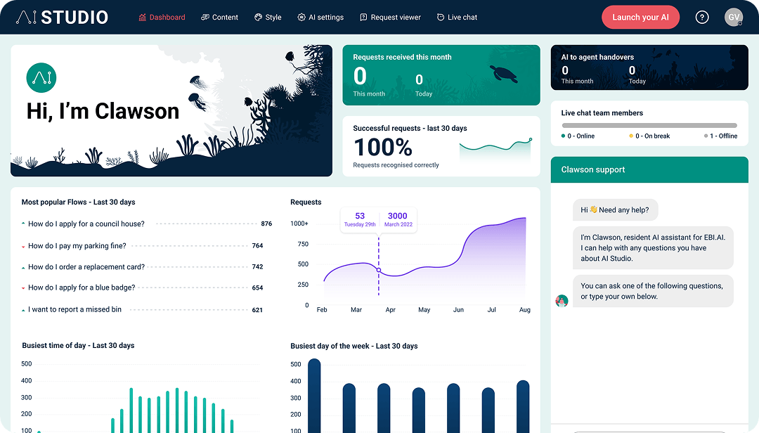Click the AI Studio logo
This screenshot has height=433, width=759.
click(x=62, y=18)
